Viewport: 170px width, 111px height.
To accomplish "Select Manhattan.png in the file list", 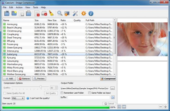I will coord(57,64).
